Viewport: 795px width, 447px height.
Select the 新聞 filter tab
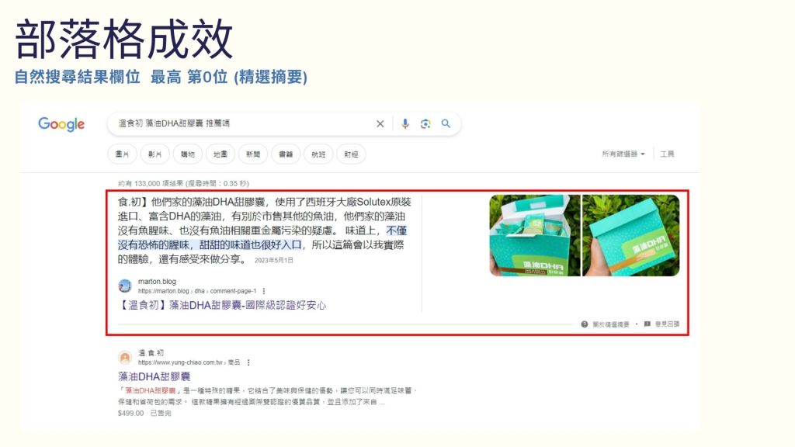pyautogui.click(x=253, y=154)
